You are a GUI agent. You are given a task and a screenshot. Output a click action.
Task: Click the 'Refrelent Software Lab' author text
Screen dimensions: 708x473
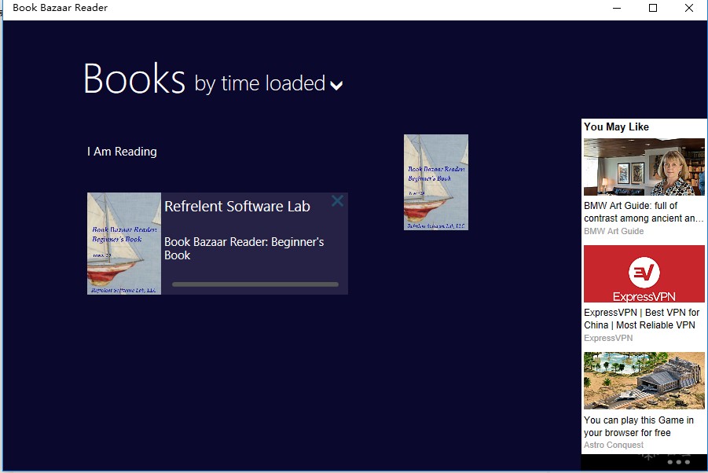237,207
